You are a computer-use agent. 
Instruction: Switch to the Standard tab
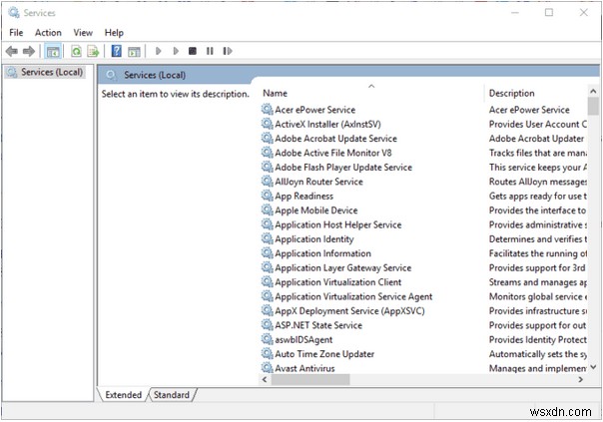(x=172, y=395)
